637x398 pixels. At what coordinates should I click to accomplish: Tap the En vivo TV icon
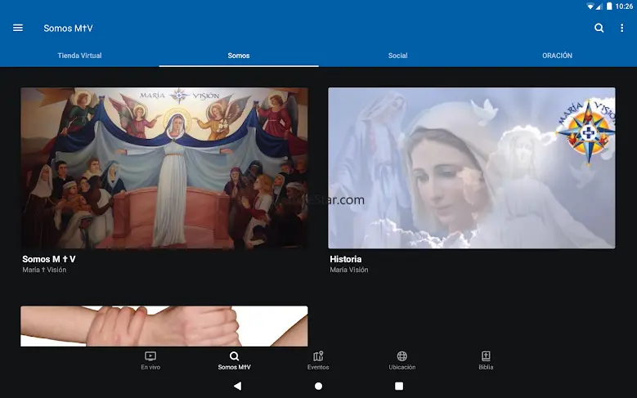pyautogui.click(x=150, y=356)
